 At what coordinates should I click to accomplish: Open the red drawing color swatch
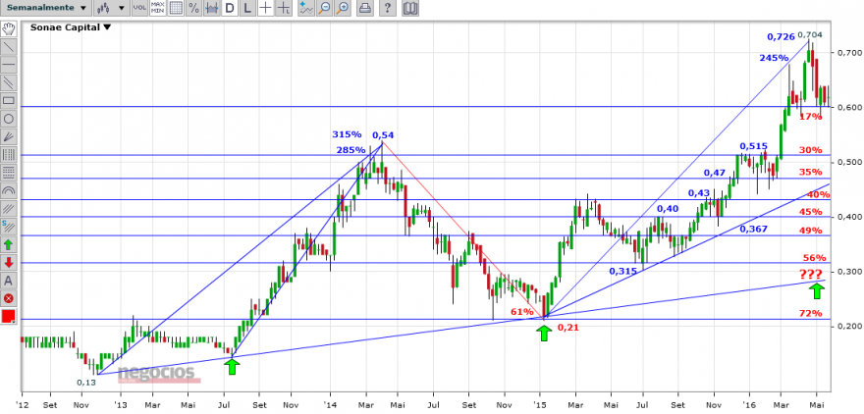(9, 317)
